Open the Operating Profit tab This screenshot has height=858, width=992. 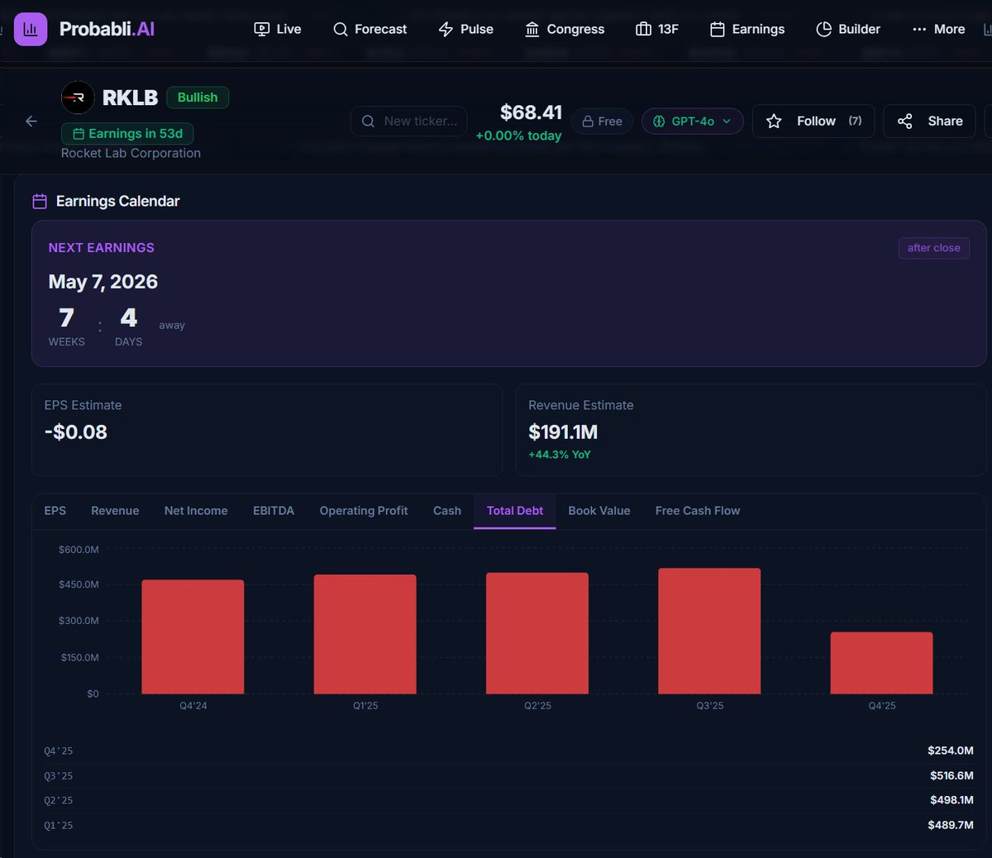pos(364,511)
